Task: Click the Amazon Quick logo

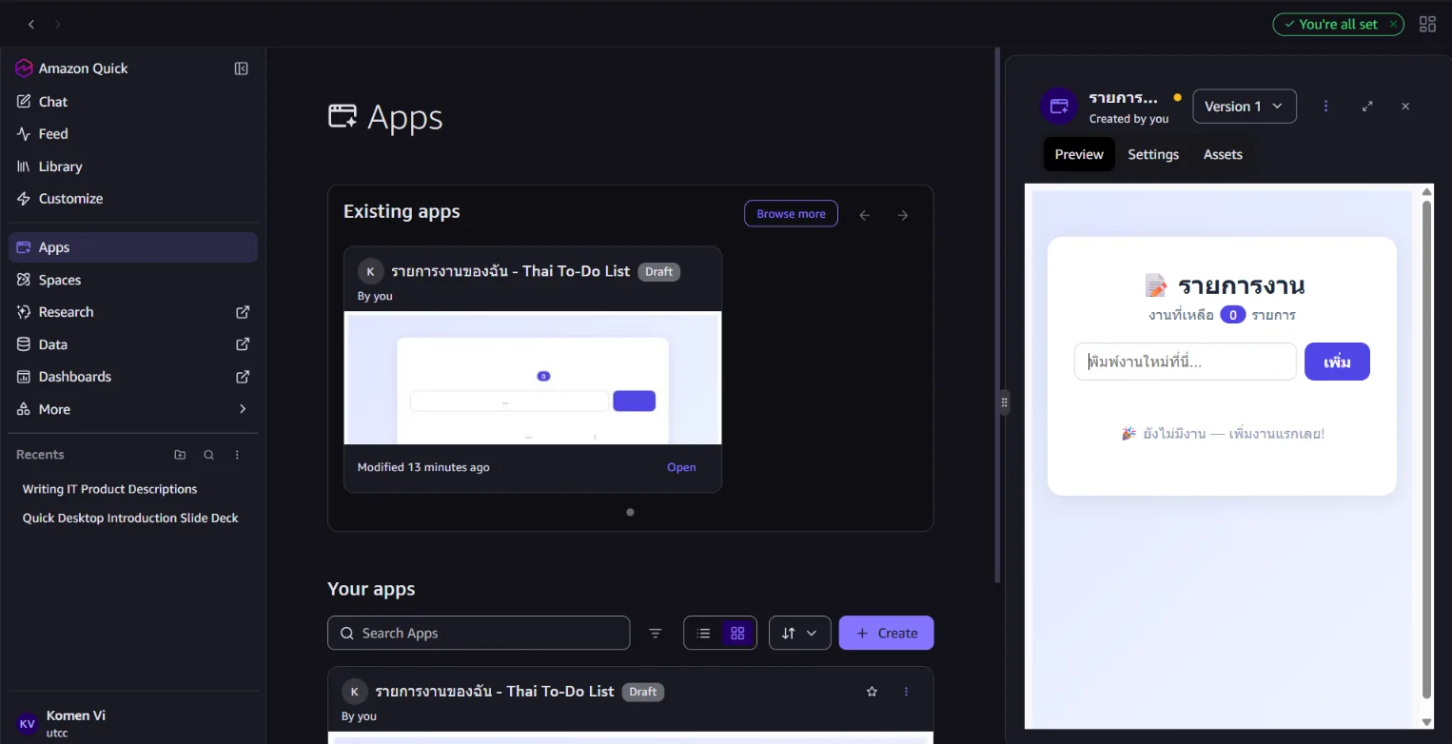Action: click(25, 69)
